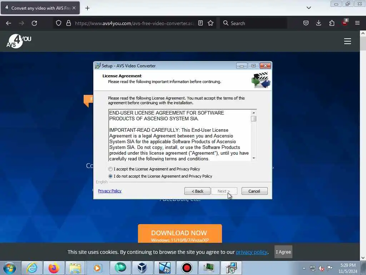The height and width of the screenshot is (275, 366).
Task: Click the network tray icon
Action: click(x=312, y=268)
